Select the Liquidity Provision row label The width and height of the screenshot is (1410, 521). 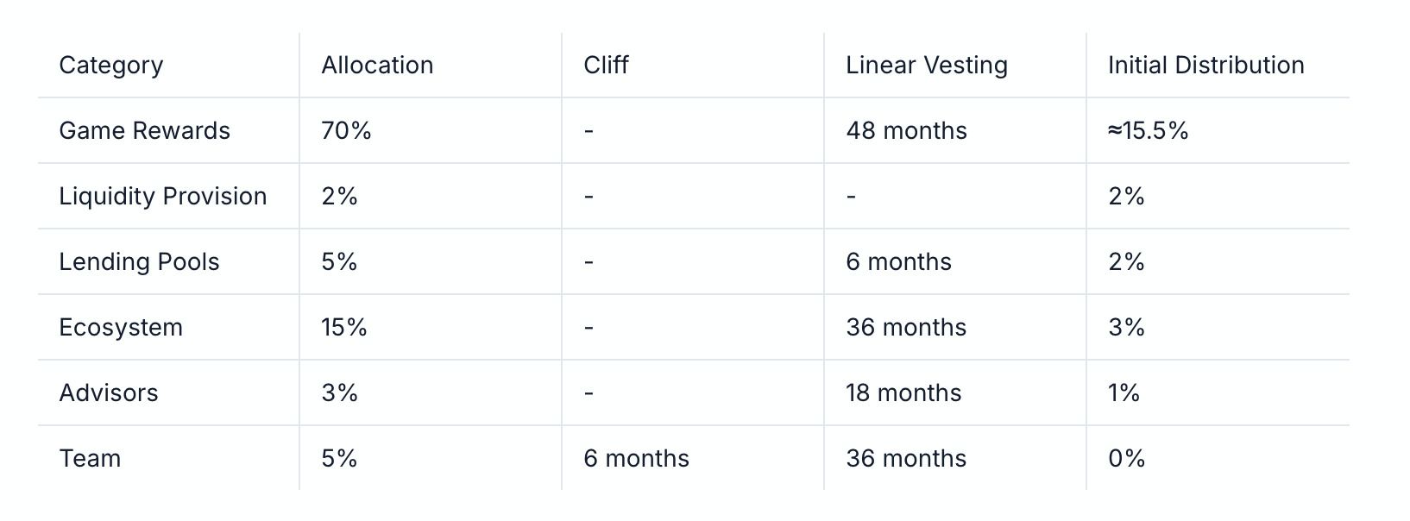tap(162, 197)
